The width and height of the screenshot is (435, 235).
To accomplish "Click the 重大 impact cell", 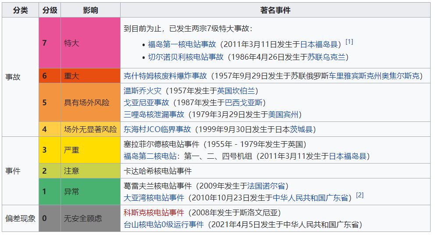I will click(90, 76).
